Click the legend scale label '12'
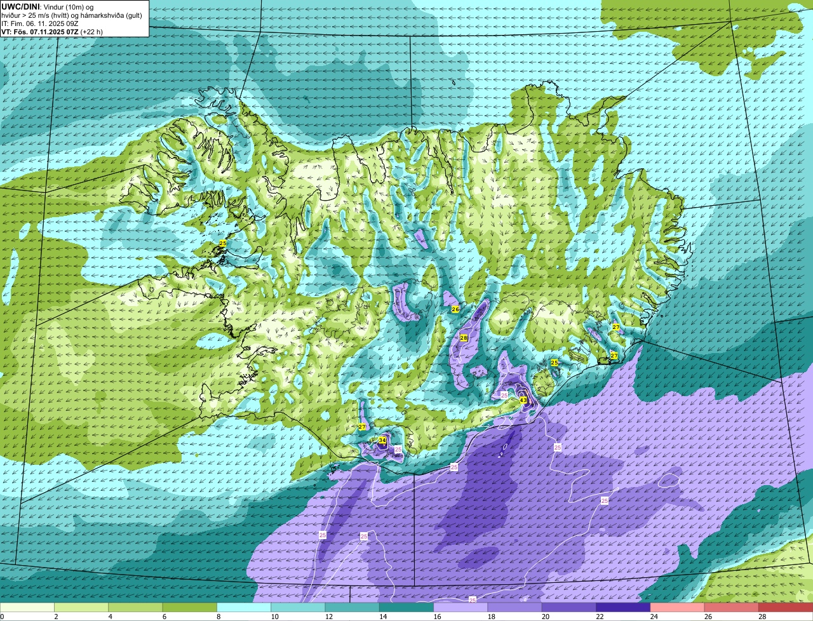 [328, 616]
